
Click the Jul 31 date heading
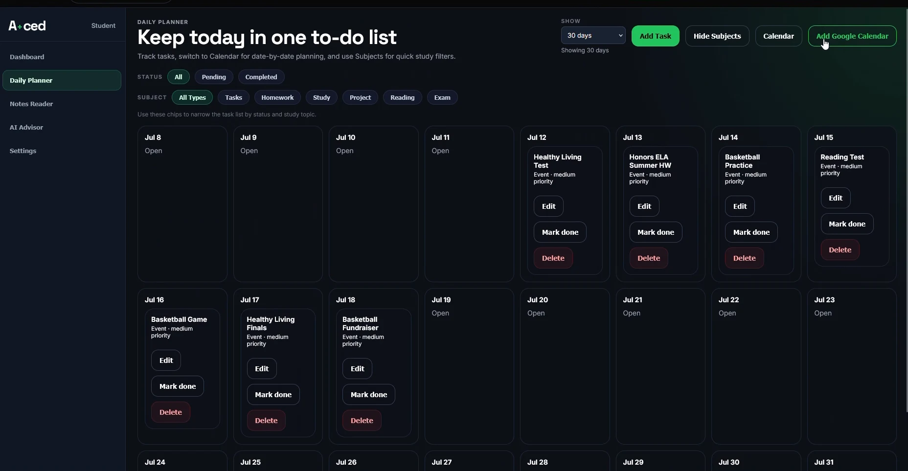824,462
